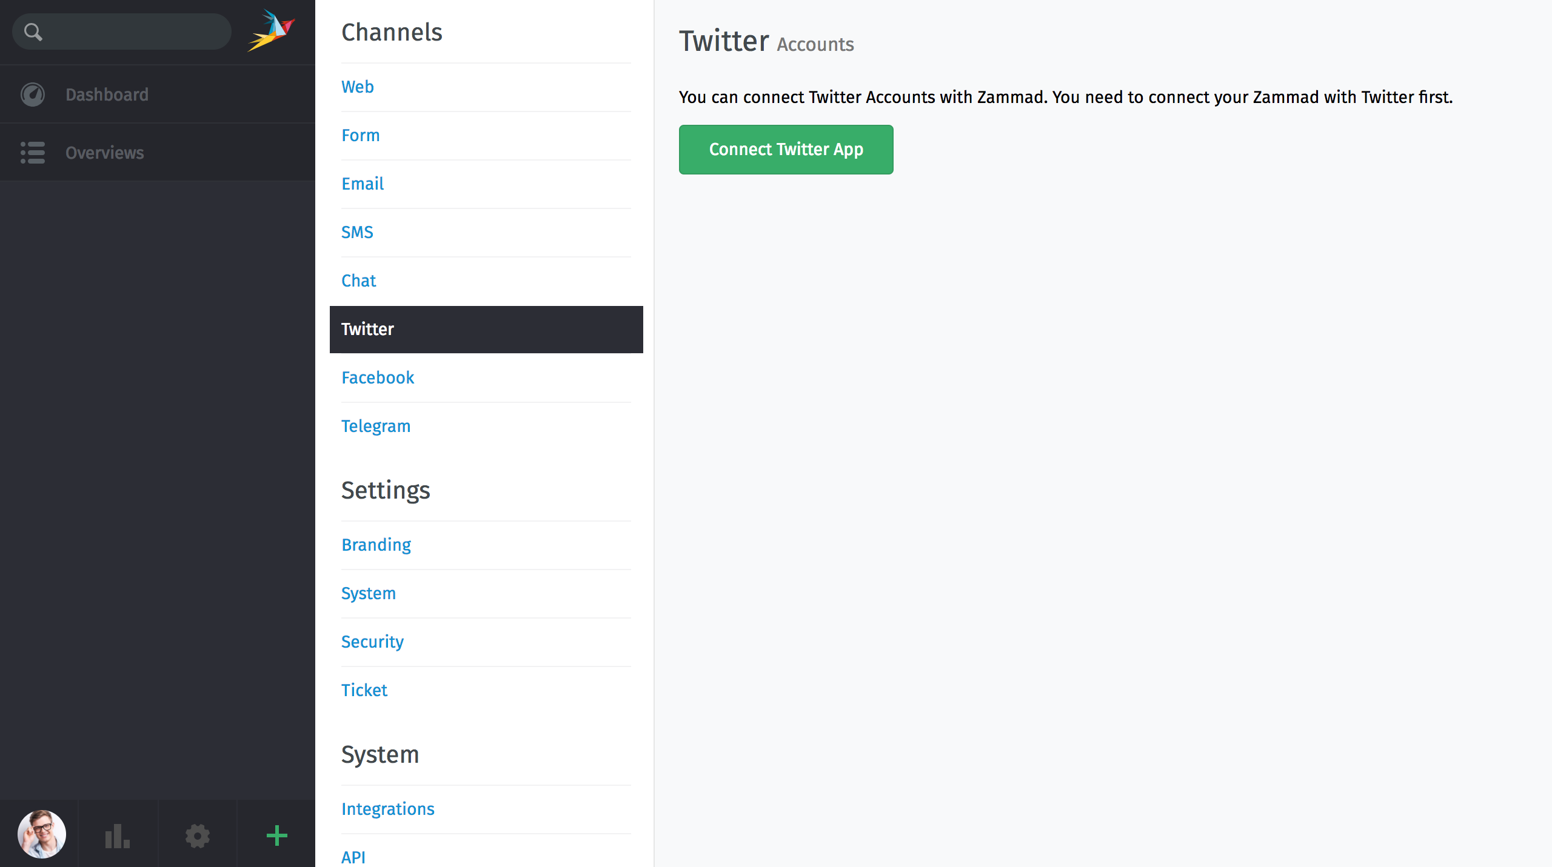Open the user avatar menu
The height and width of the screenshot is (867, 1552).
(x=41, y=834)
